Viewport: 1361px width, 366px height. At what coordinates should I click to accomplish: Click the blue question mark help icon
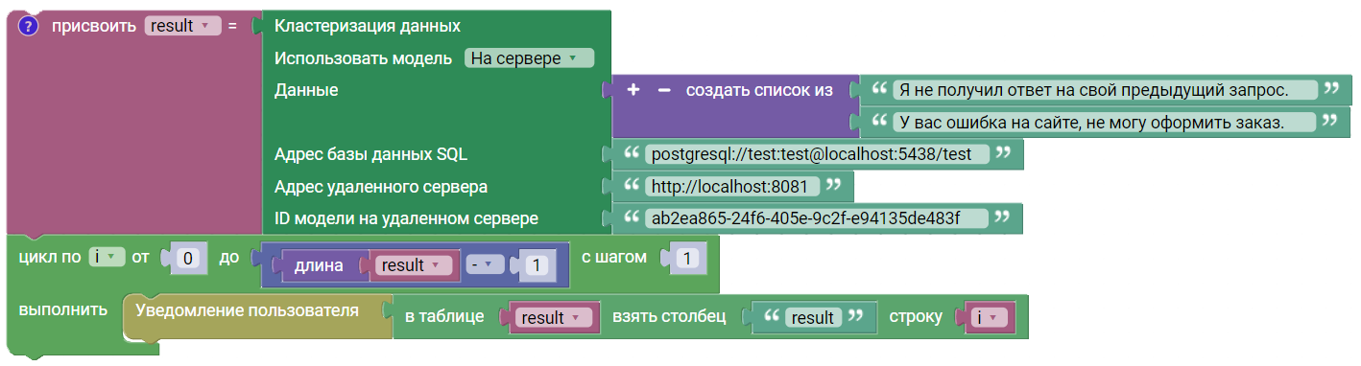coord(28,26)
